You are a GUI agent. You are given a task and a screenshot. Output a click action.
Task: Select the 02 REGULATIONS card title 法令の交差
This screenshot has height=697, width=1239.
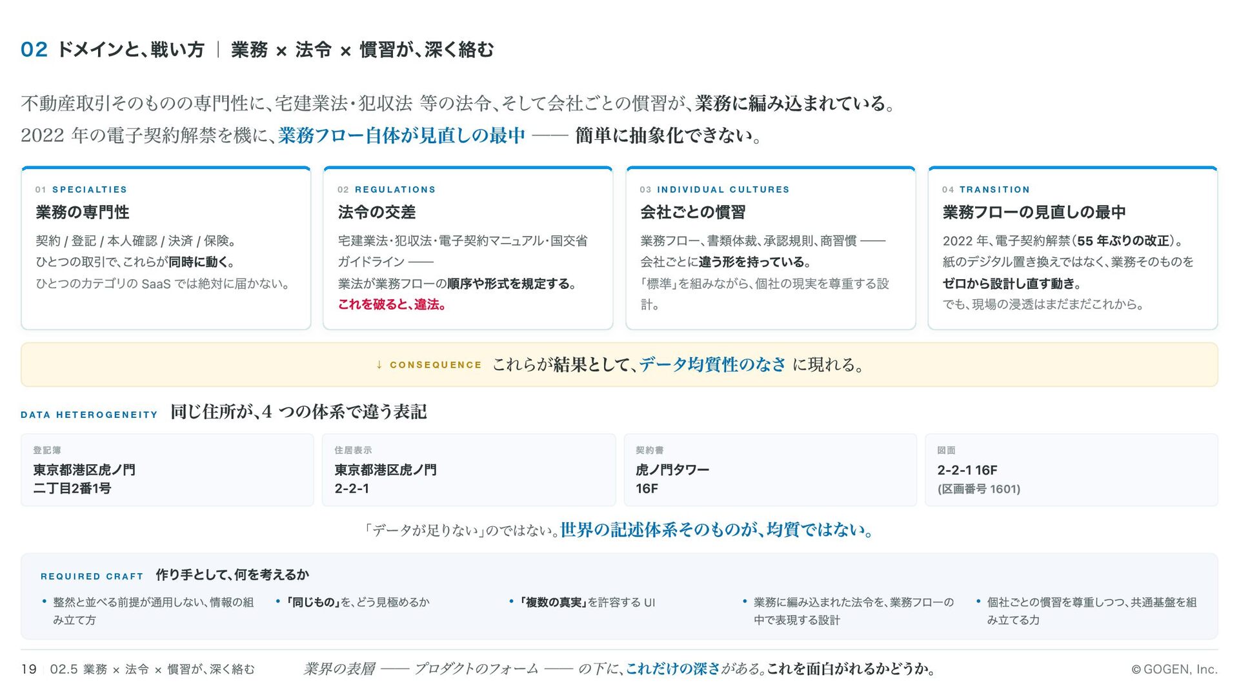pyautogui.click(x=376, y=212)
